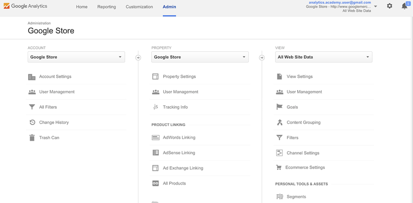This screenshot has height=203, width=413.
Task: Open the AdWords Linking link
Action: [x=179, y=138]
